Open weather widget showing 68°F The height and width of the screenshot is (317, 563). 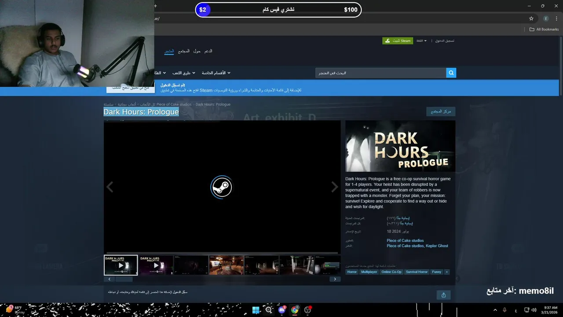pos(14,310)
